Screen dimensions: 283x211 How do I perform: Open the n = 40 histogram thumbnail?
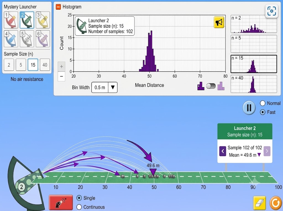(254, 84)
